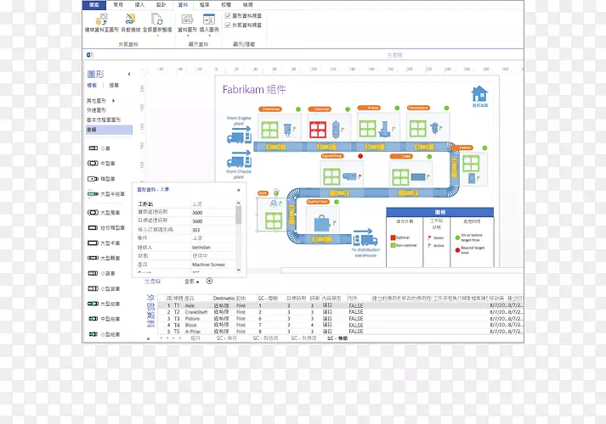Click the Destination column header
606x424 pixels.
point(224,298)
